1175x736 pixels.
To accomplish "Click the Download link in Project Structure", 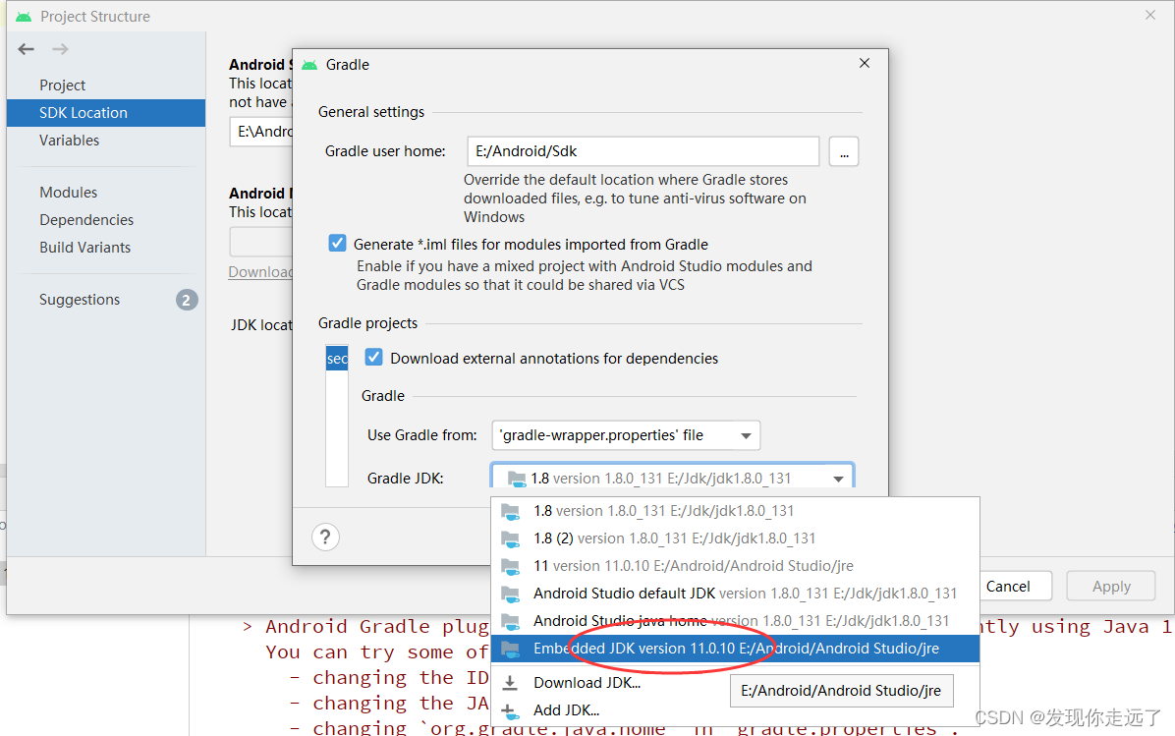I will 260,272.
